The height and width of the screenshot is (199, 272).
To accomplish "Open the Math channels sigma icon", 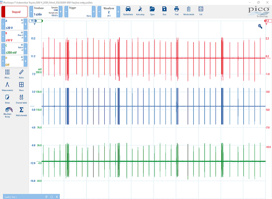I will pyautogui.click(x=21, y=111).
